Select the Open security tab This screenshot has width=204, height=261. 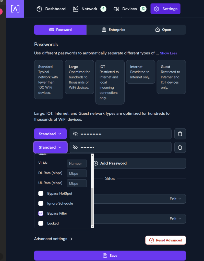pyautogui.click(x=163, y=30)
